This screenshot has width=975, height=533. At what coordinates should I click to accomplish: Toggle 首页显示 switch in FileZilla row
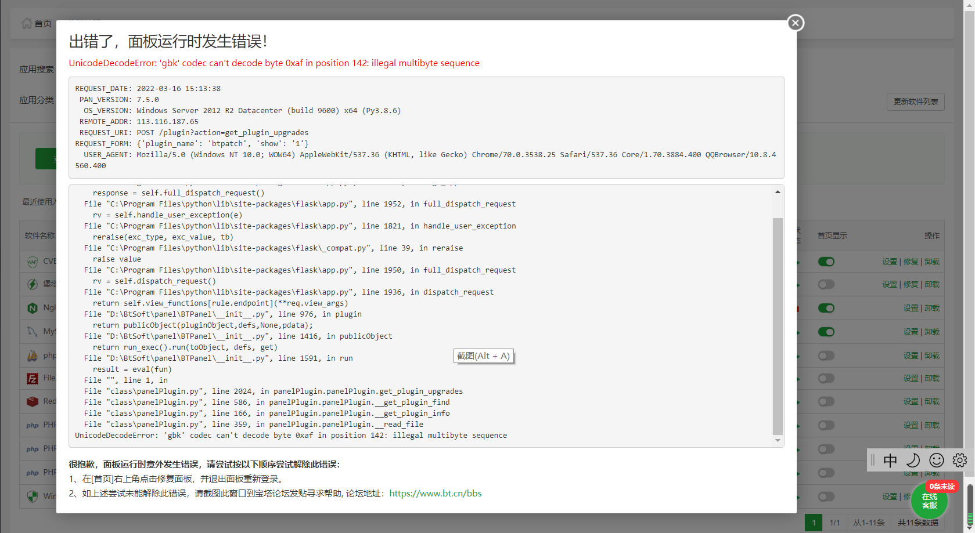826,378
